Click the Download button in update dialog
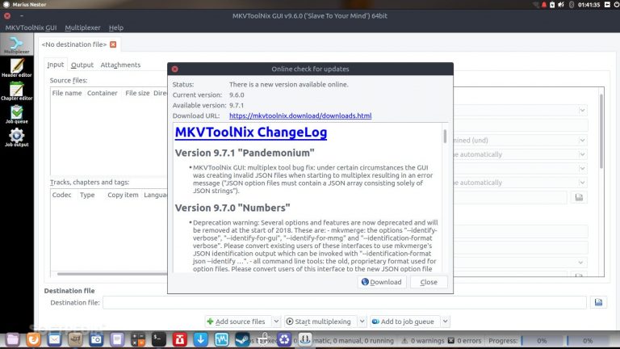The image size is (620, 349). pyautogui.click(x=382, y=282)
